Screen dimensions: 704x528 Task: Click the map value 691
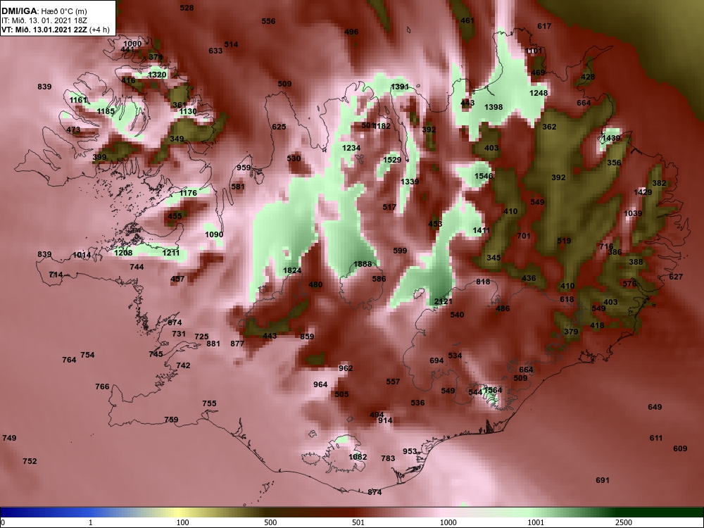click(x=603, y=480)
